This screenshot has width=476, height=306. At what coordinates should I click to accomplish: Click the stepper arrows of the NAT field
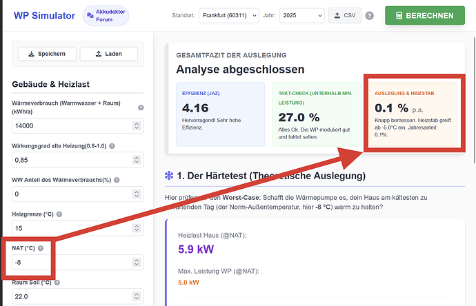137,263
